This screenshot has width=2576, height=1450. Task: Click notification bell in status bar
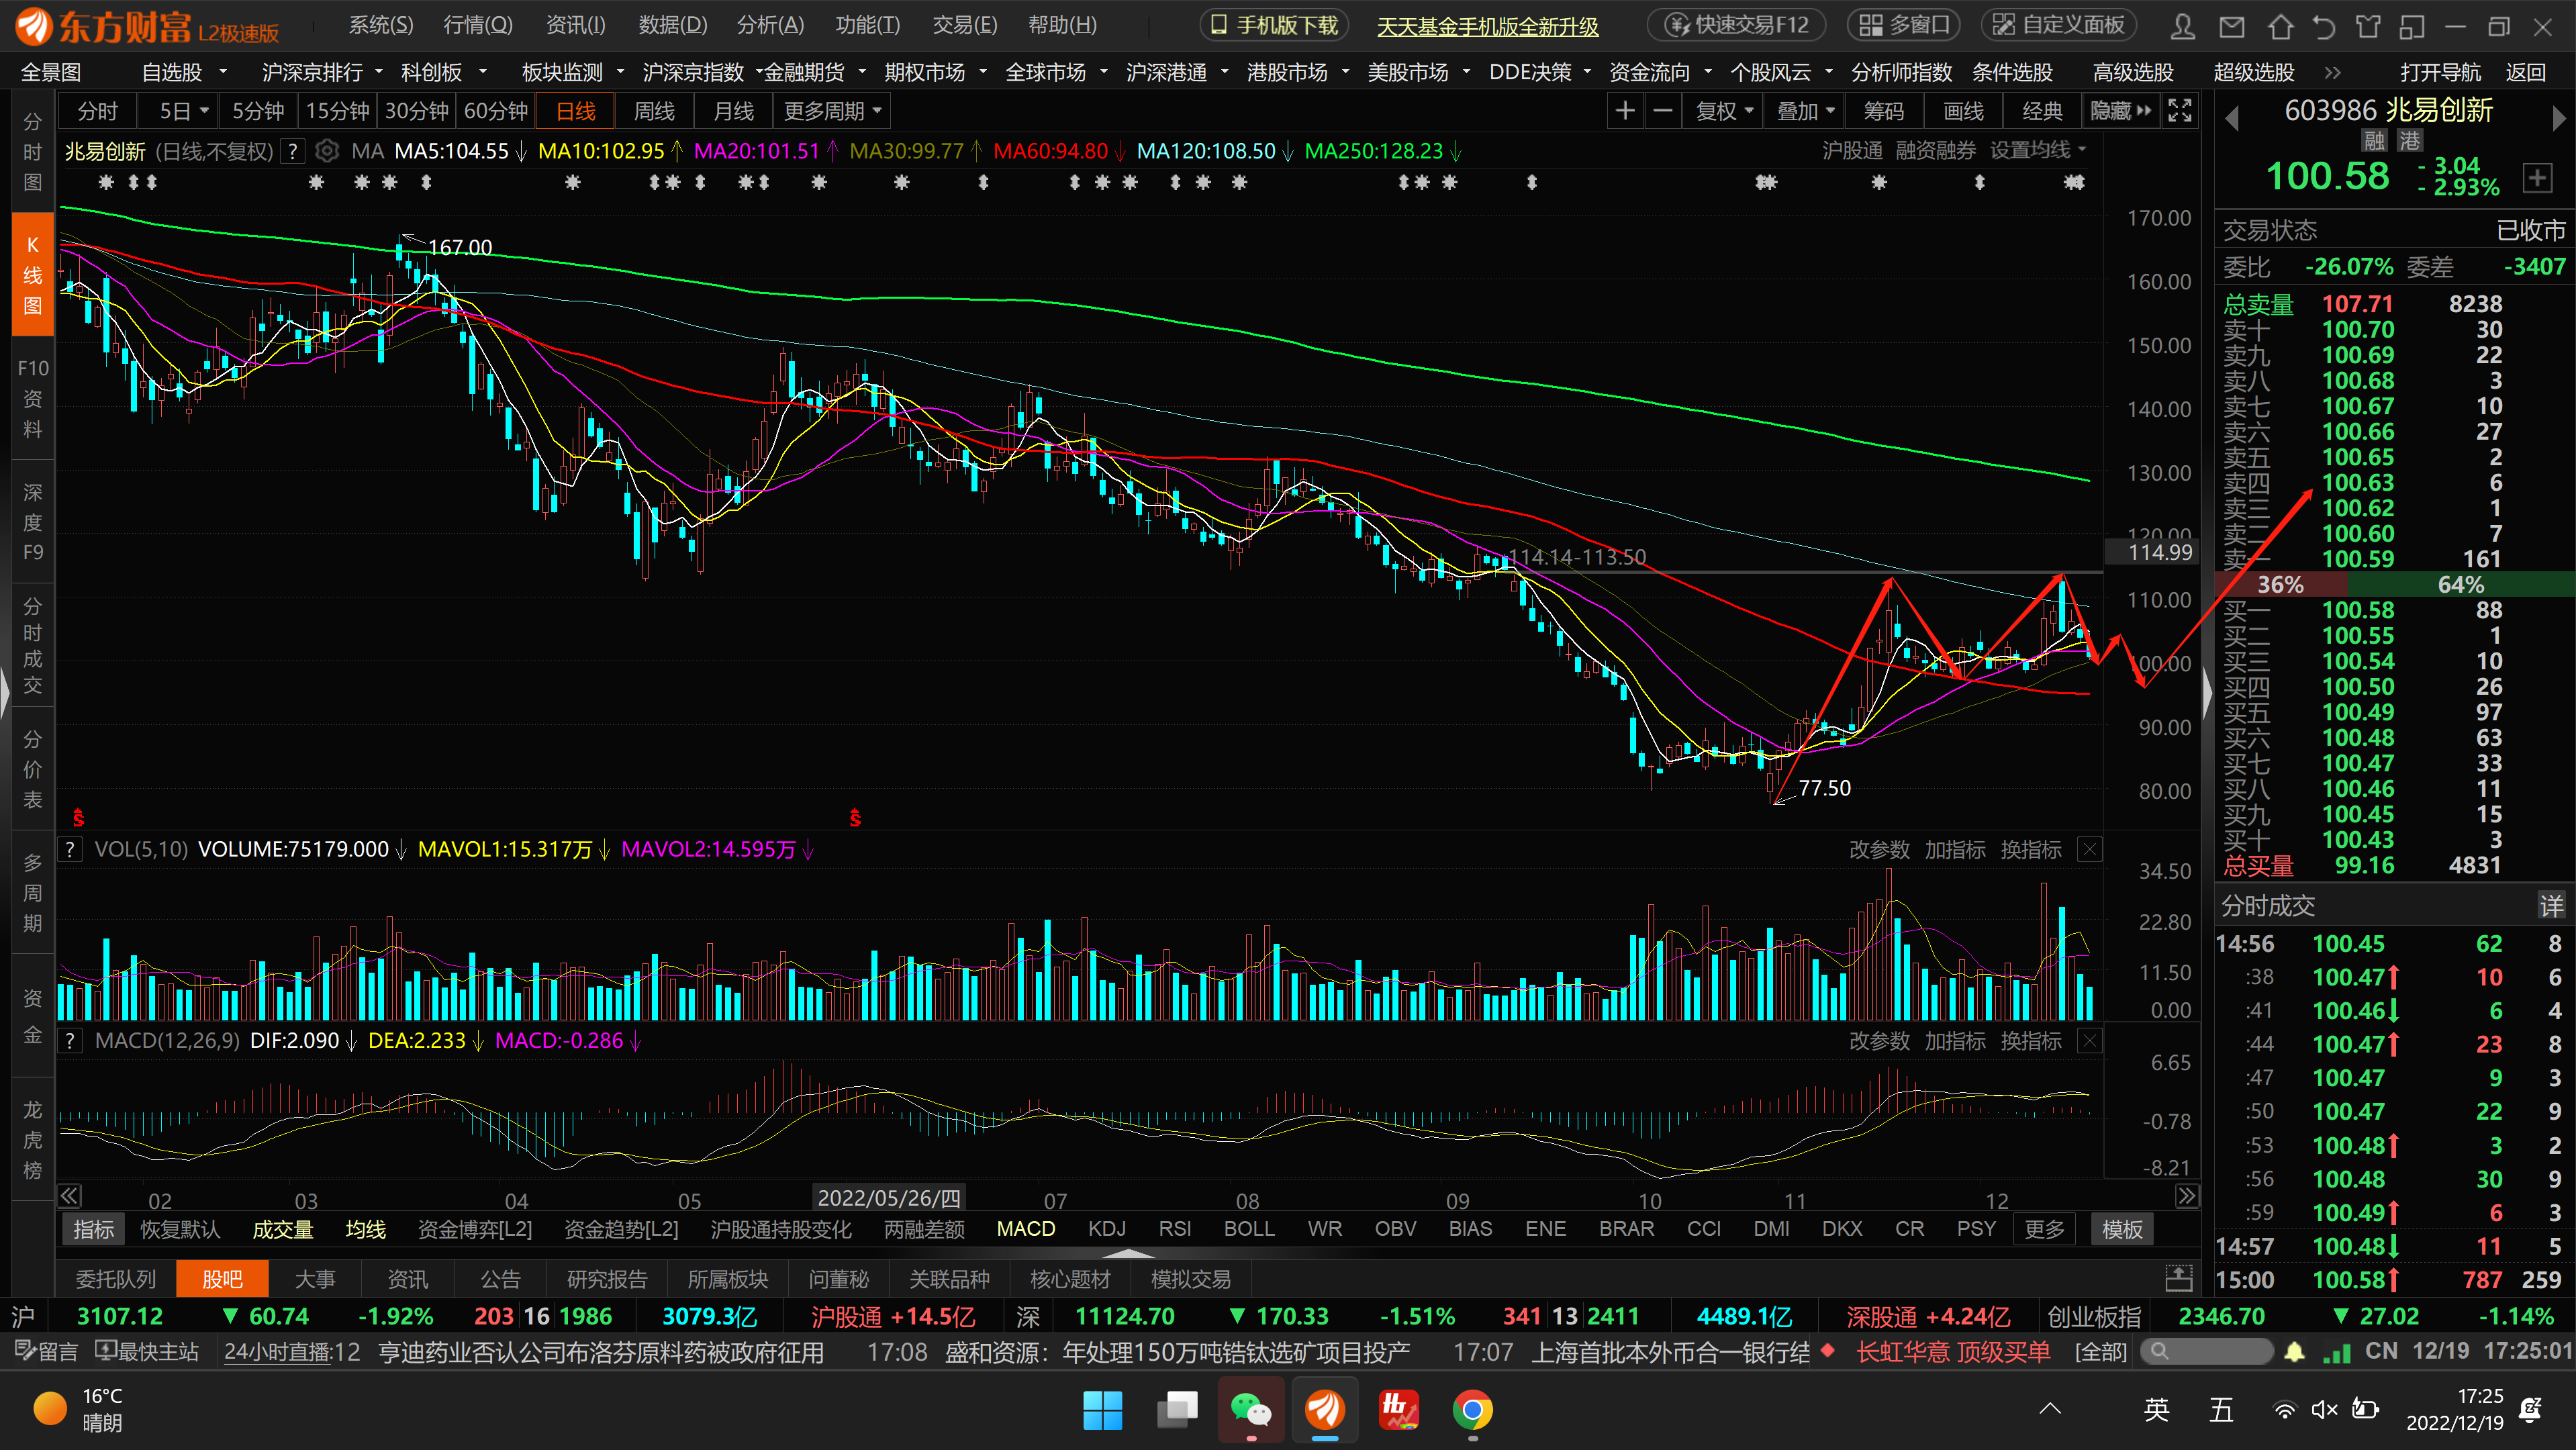2295,1352
